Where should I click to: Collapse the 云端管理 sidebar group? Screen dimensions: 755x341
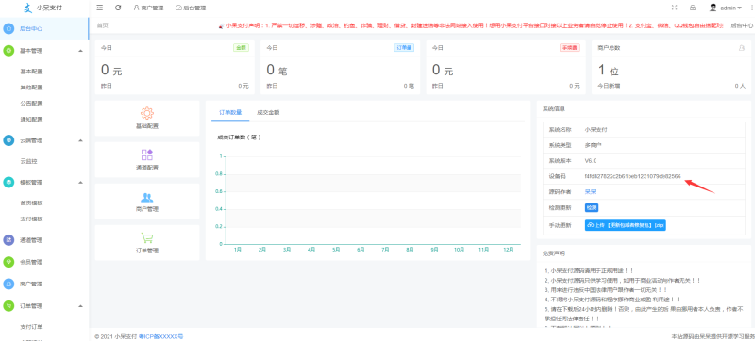[80, 140]
